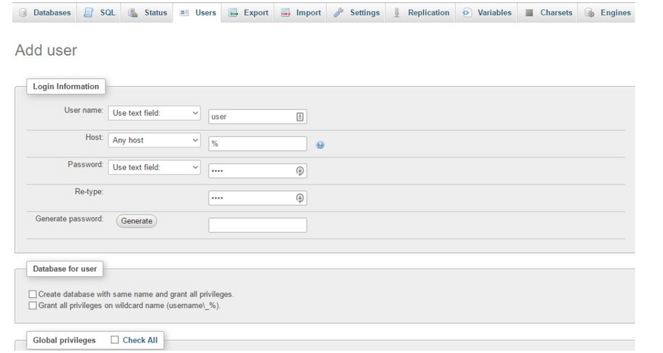Screen dimensions: 663x353
Task: Click the SQL tab icon
Action: [x=88, y=13]
